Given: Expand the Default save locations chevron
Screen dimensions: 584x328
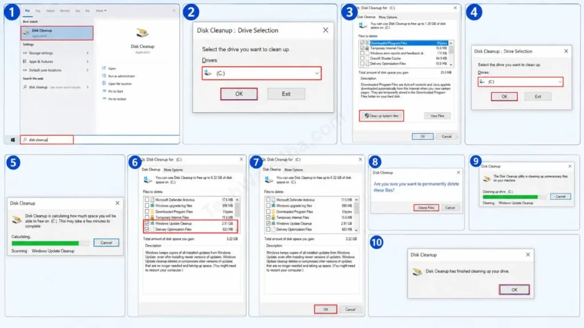Looking at the screenshot, I should (87, 70).
